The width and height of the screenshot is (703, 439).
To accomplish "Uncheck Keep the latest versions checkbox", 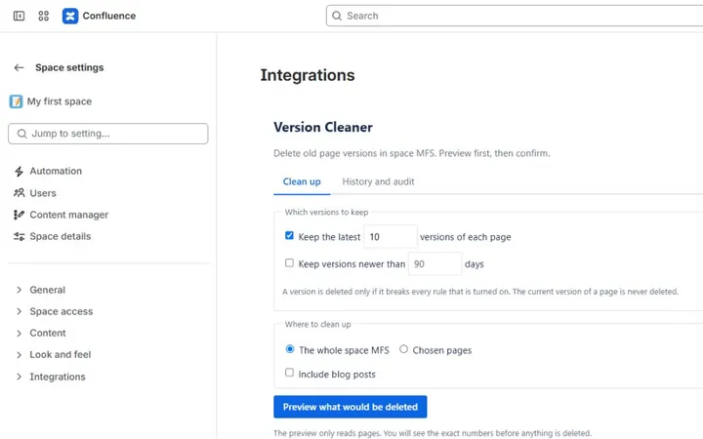I will 289,236.
